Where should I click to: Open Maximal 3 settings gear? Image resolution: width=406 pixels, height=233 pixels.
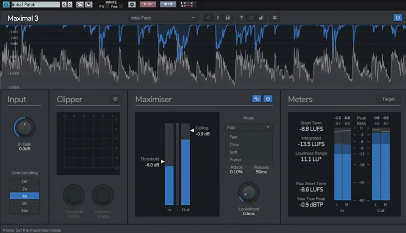275,18
